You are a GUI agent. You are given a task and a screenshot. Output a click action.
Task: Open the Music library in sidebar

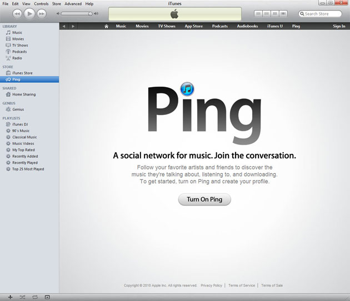click(17, 33)
